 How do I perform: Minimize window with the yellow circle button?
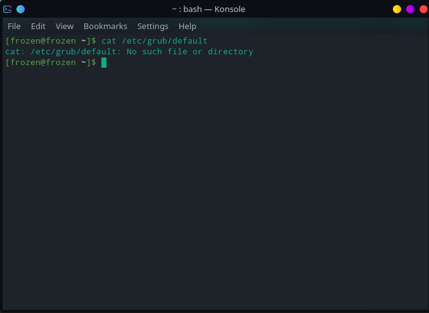[397, 9]
